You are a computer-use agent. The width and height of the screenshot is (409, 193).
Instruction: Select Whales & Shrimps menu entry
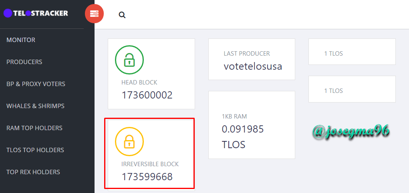pyautogui.click(x=36, y=106)
